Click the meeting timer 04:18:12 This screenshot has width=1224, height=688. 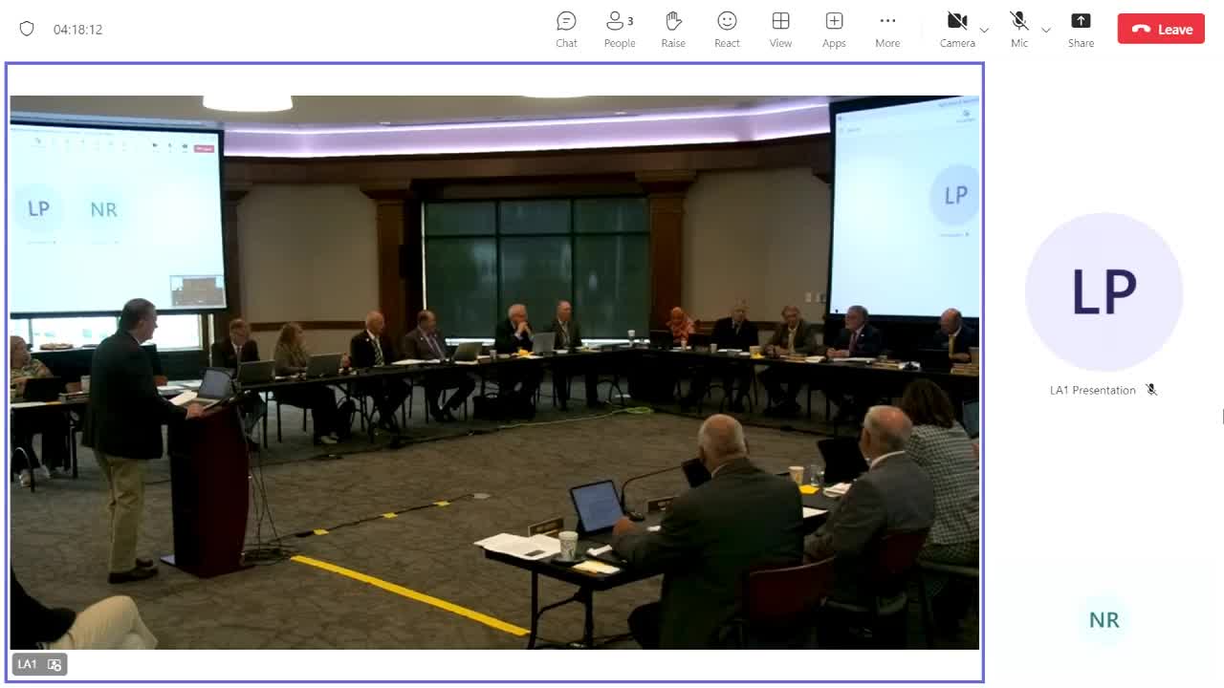pos(77,30)
